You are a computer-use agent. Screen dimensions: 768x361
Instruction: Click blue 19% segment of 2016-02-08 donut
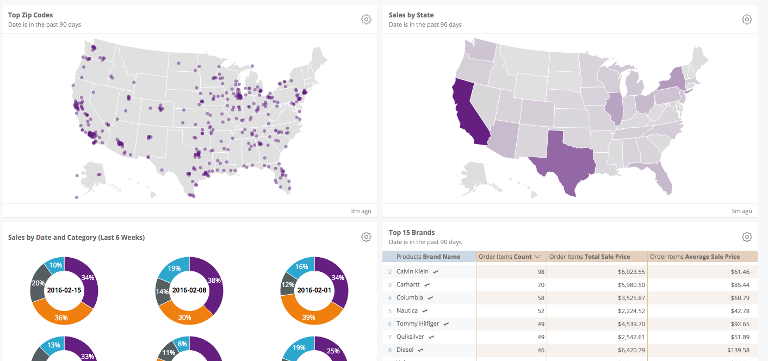(174, 268)
